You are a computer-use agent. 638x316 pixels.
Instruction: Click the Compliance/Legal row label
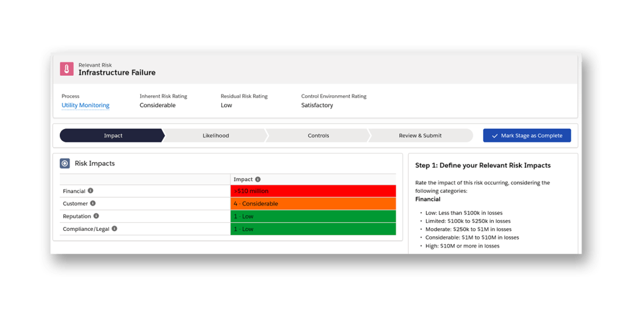[86, 229]
